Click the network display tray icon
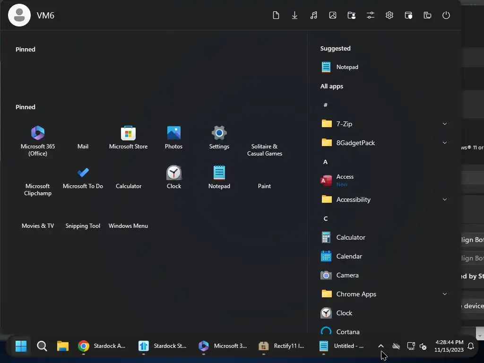The image size is (484, 363). coord(411,346)
